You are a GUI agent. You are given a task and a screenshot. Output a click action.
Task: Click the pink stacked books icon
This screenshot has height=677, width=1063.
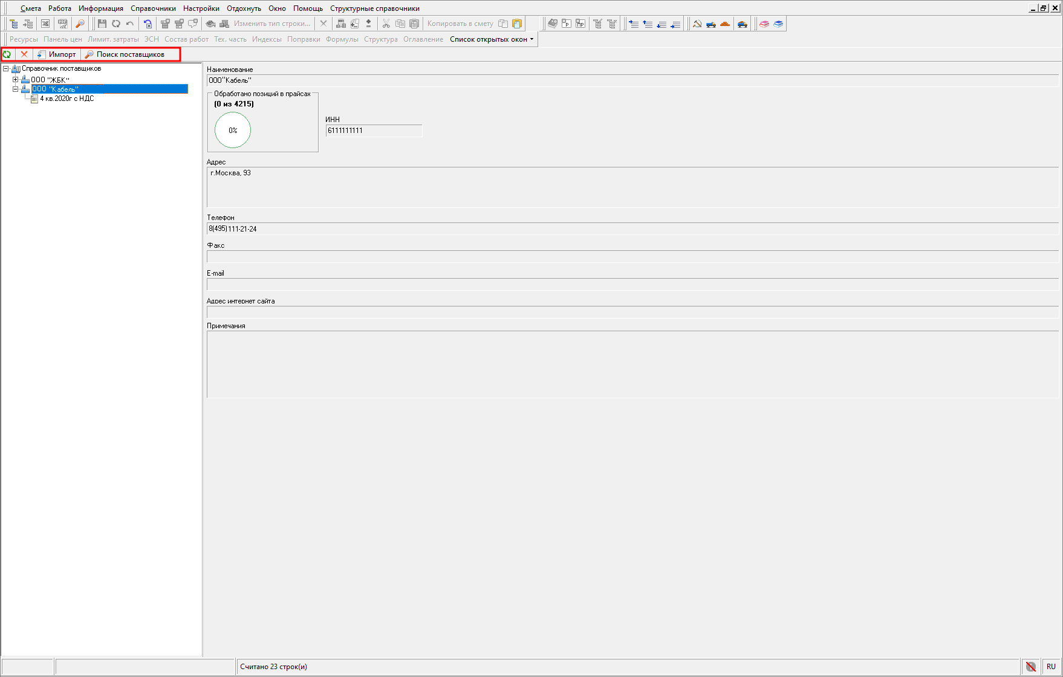[x=764, y=24]
